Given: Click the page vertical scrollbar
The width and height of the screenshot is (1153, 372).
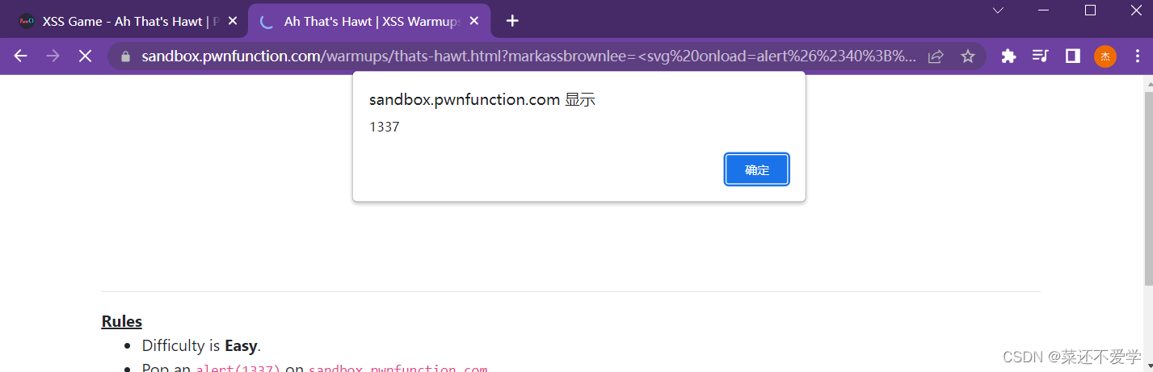Looking at the screenshot, I should coord(1148,190).
